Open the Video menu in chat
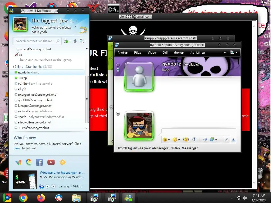 (152, 53)
